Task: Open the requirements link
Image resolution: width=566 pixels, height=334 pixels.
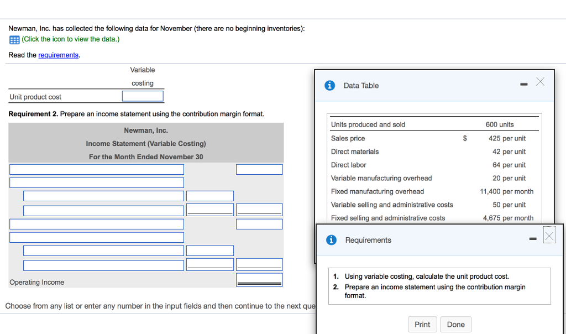Action: pyautogui.click(x=58, y=55)
